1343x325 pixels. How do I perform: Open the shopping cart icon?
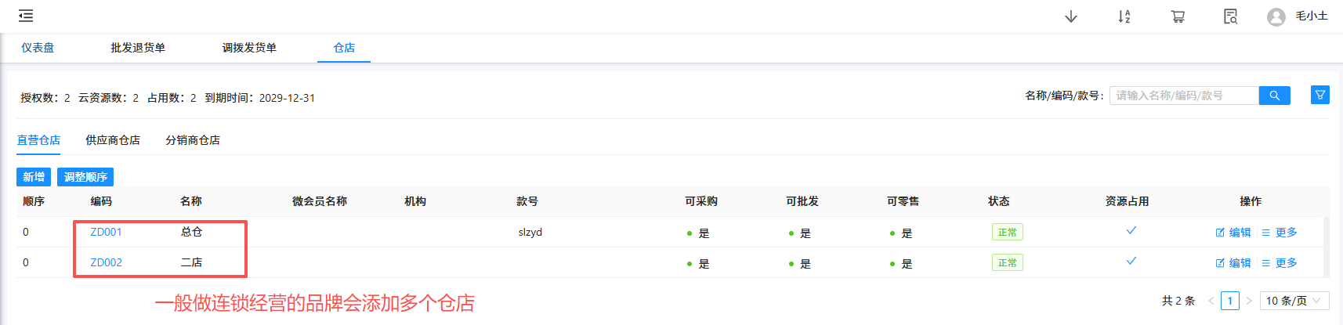[1177, 16]
